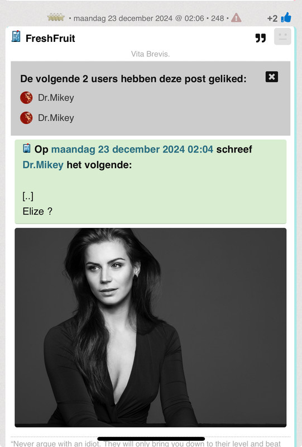
Task: Open second Dr.Mikey name in likes list
Action: [56, 118]
